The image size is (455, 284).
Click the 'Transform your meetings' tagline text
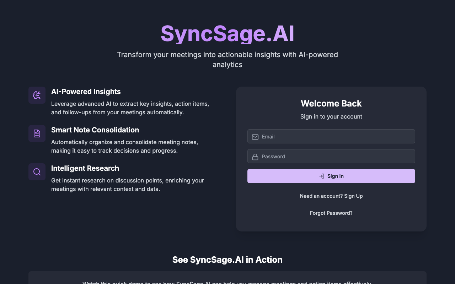(x=227, y=60)
